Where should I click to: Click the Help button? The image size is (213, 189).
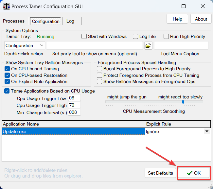tap(177, 19)
